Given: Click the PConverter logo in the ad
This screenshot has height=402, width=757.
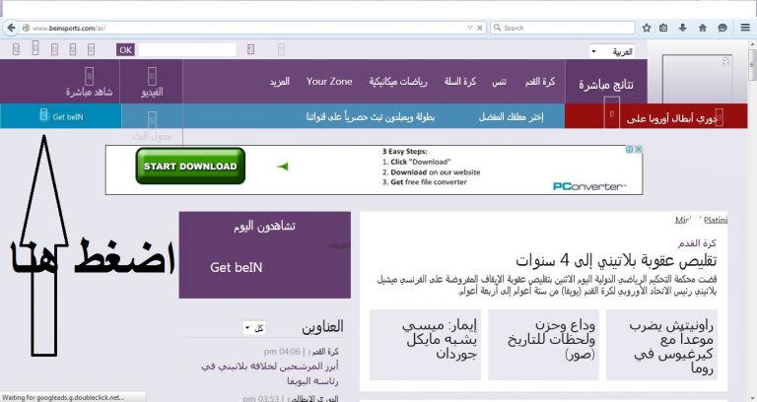Looking at the screenshot, I should (589, 186).
